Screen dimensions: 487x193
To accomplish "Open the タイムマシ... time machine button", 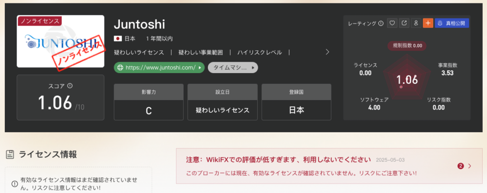I will (x=233, y=67).
